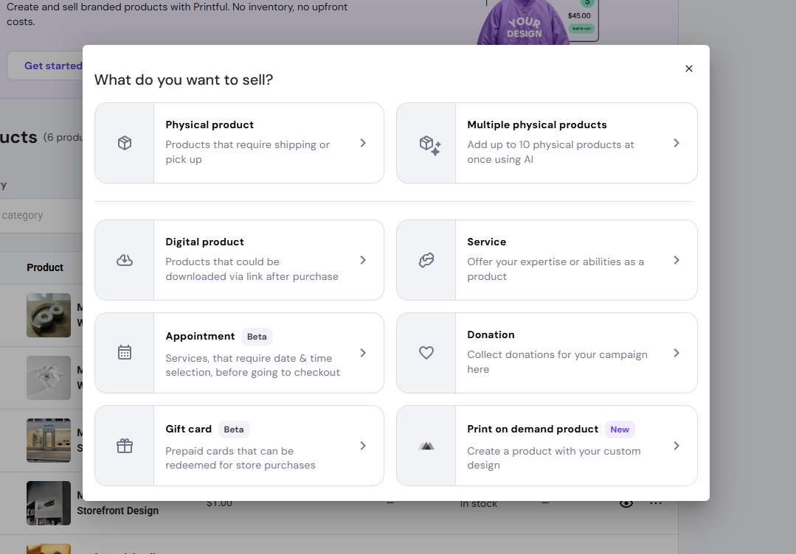Expand the Service option chevron
This screenshot has height=554, width=796.
pyautogui.click(x=676, y=260)
